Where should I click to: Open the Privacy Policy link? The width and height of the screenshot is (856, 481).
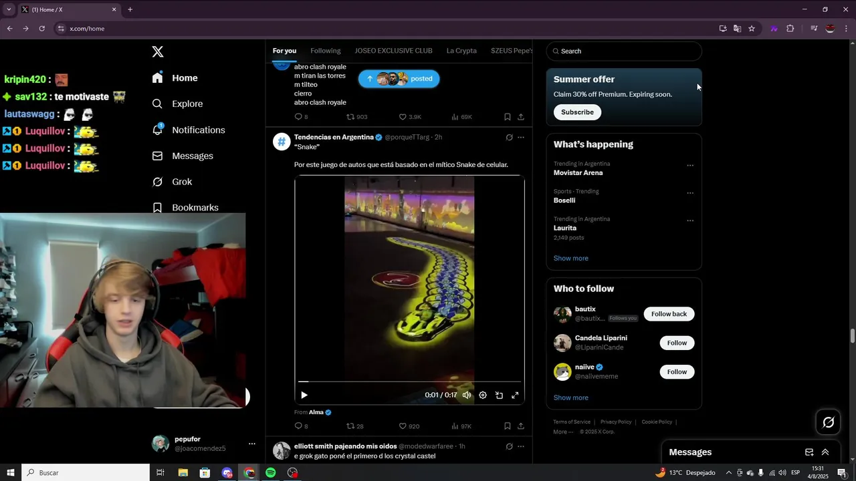click(x=616, y=422)
